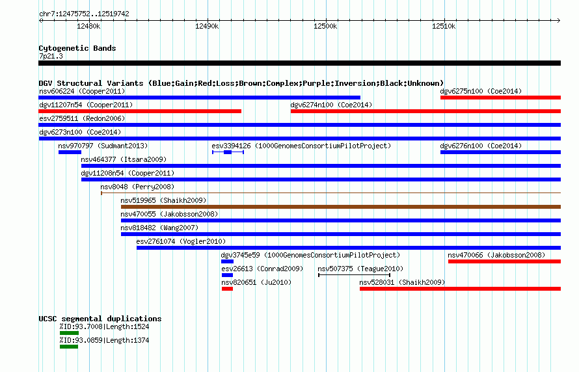Click the ruler's left arrow end
Viewport: 579px width, 372px height.
tap(40, 21)
